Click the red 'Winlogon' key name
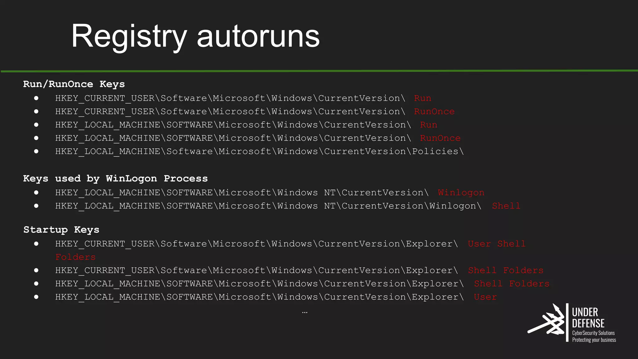This screenshot has width=638, height=359. click(461, 193)
